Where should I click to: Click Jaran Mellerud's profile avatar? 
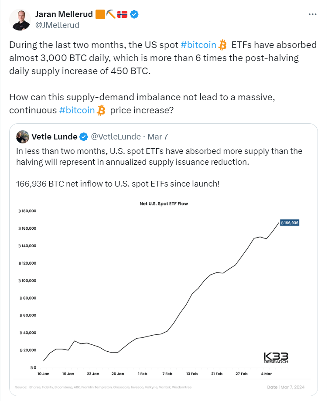point(20,20)
